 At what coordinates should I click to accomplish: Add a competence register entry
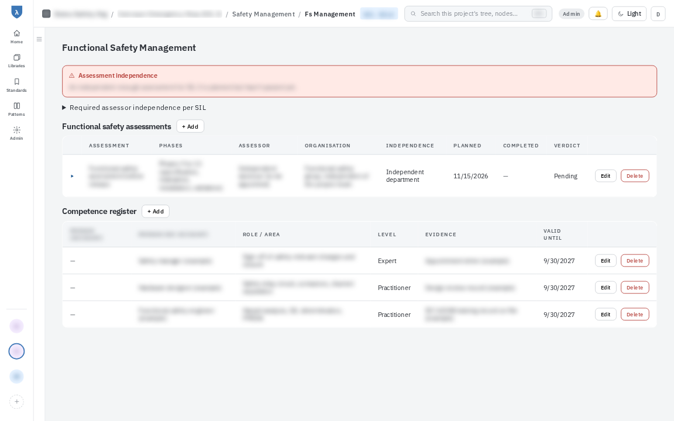pyautogui.click(x=156, y=211)
